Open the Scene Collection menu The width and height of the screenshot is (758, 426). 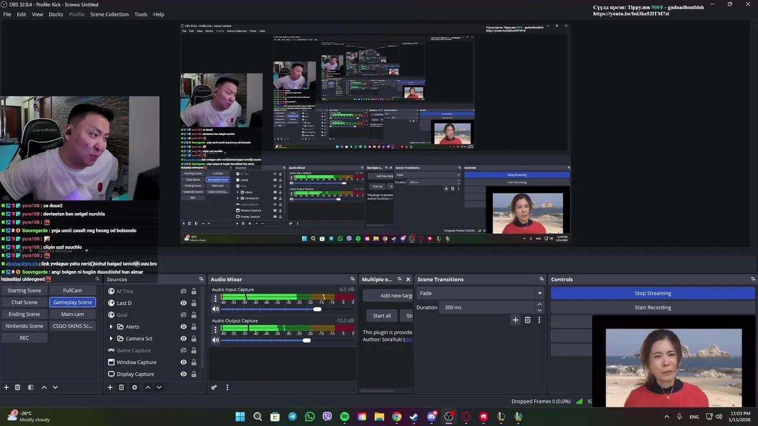coord(109,14)
